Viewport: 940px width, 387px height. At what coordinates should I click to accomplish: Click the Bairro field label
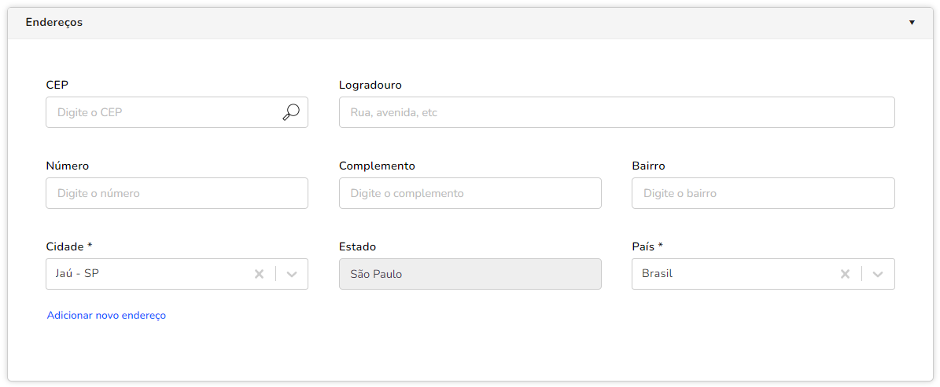click(648, 166)
